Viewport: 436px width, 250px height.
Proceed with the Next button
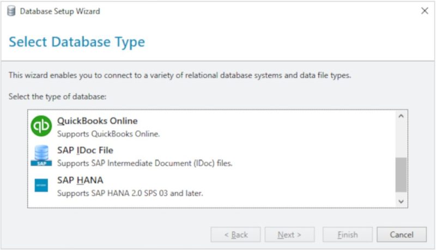(289, 235)
